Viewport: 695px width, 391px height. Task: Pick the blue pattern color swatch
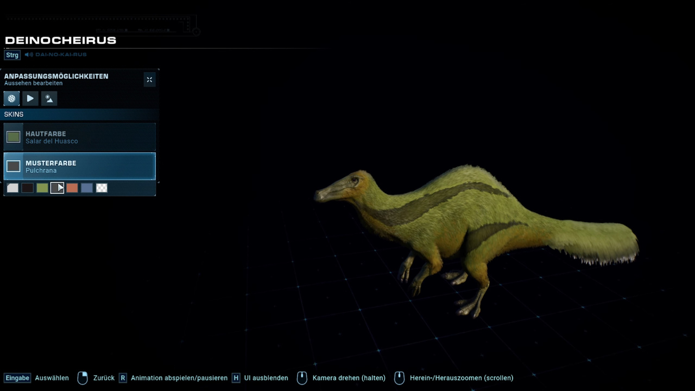[87, 188]
